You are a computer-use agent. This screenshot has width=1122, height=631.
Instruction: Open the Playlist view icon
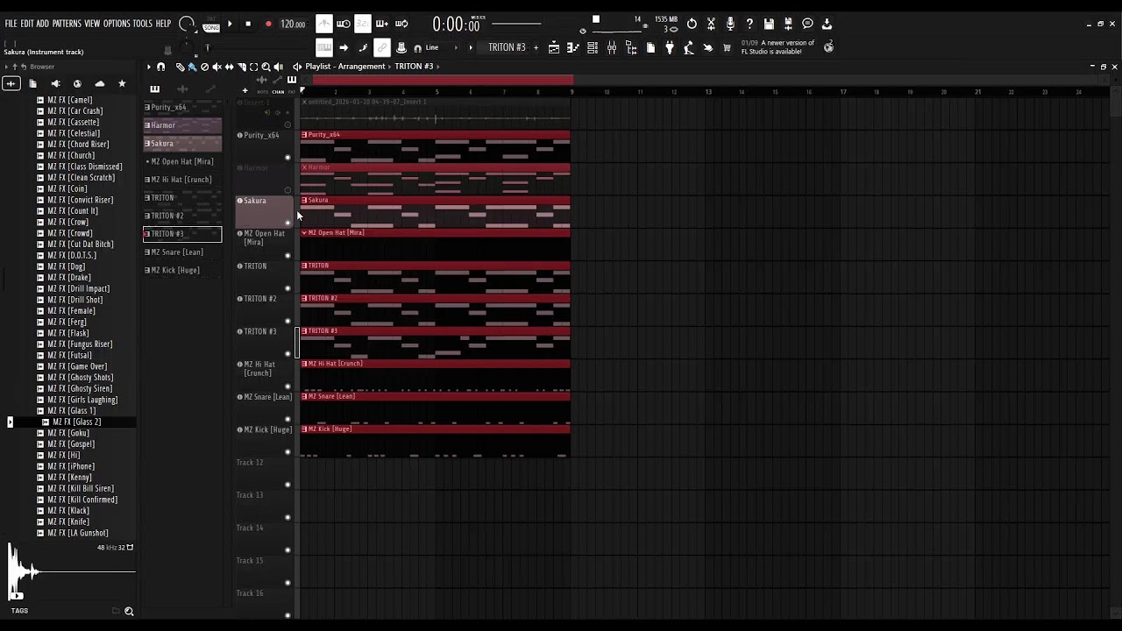click(554, 47)
